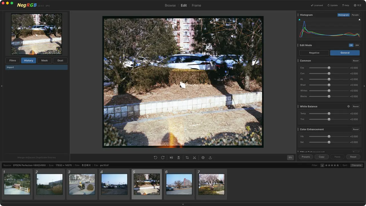Click the scissors cut tool icon
The height and width of the screenshot is (206, 366).
pos(194,158)
